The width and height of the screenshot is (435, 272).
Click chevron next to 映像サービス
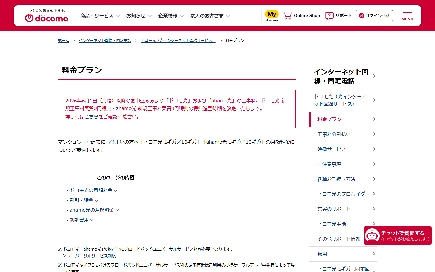click(374, 149)
